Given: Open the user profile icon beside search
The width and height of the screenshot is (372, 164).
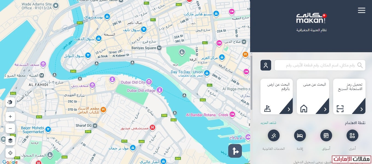Looking at the screenshot, I should [x=266, y=65].
